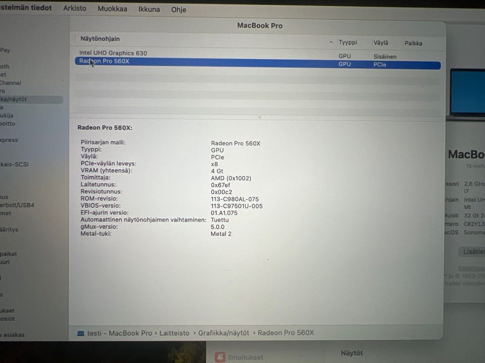Open the Arkisto menu
485x363 pixels.
75,9
